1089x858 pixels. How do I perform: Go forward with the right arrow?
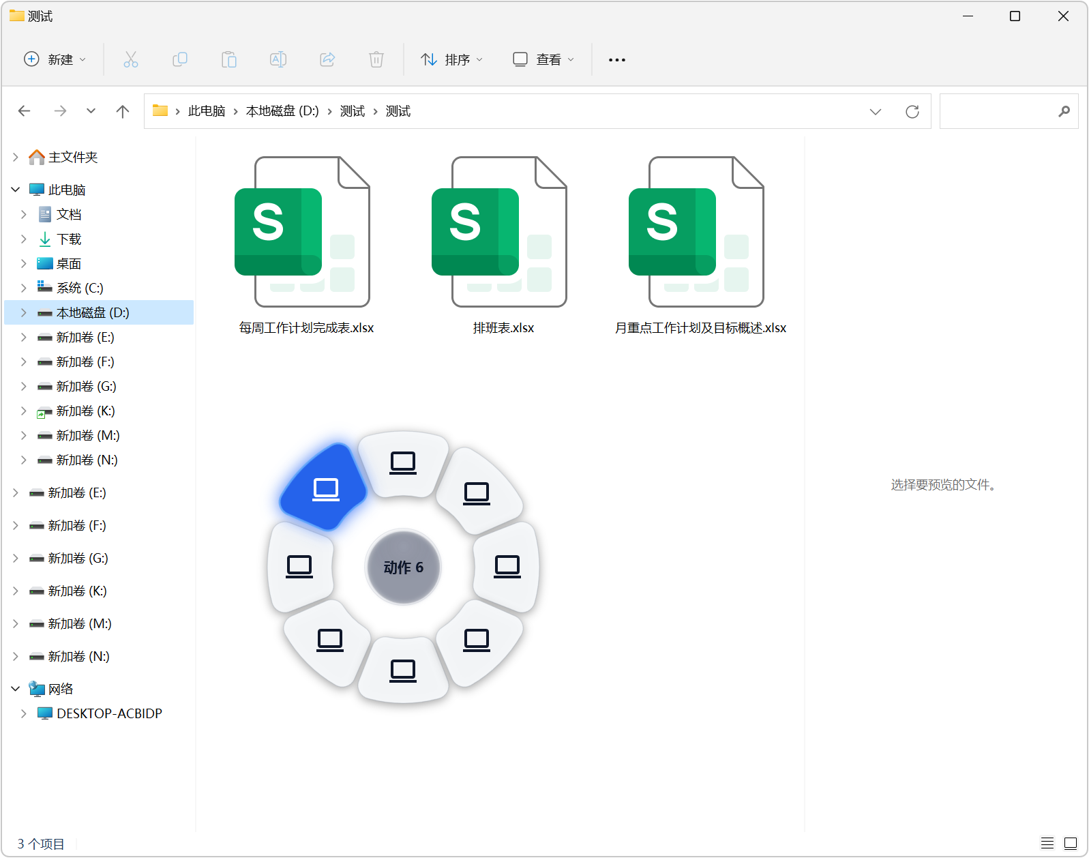coord(60,111)
